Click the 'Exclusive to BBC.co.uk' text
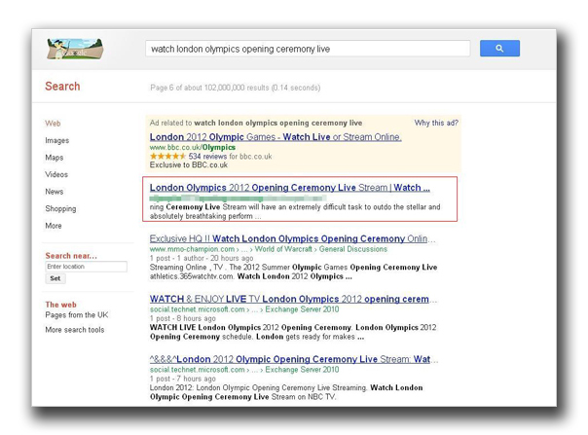Screen dimensions: 588x435 click(x=189, y=165)
